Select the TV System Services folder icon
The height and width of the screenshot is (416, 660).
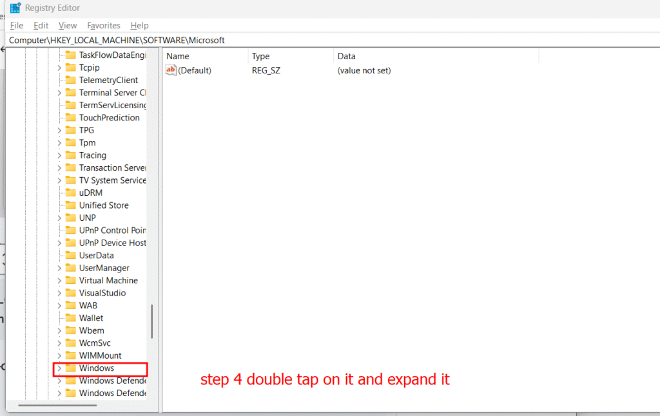click(71, 180)
